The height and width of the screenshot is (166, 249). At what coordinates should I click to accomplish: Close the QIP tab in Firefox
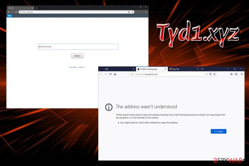click(133, 69)
